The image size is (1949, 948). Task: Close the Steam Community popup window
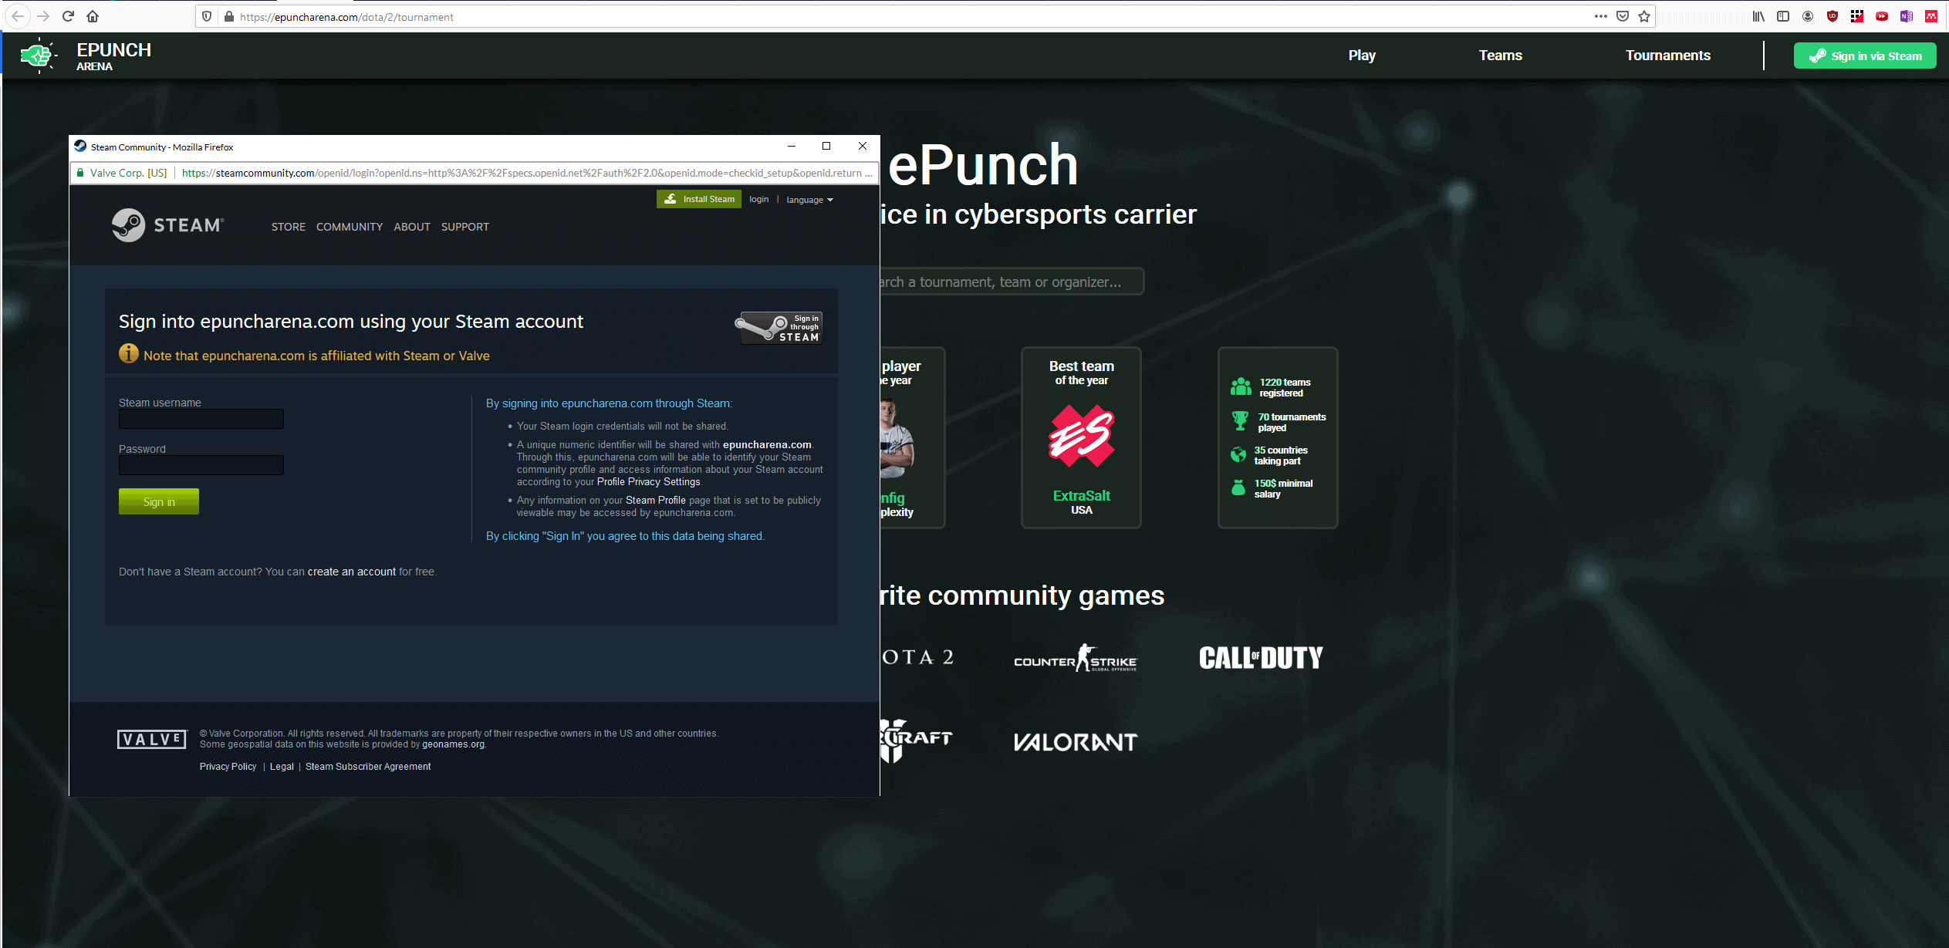click(x=863, y=146)
